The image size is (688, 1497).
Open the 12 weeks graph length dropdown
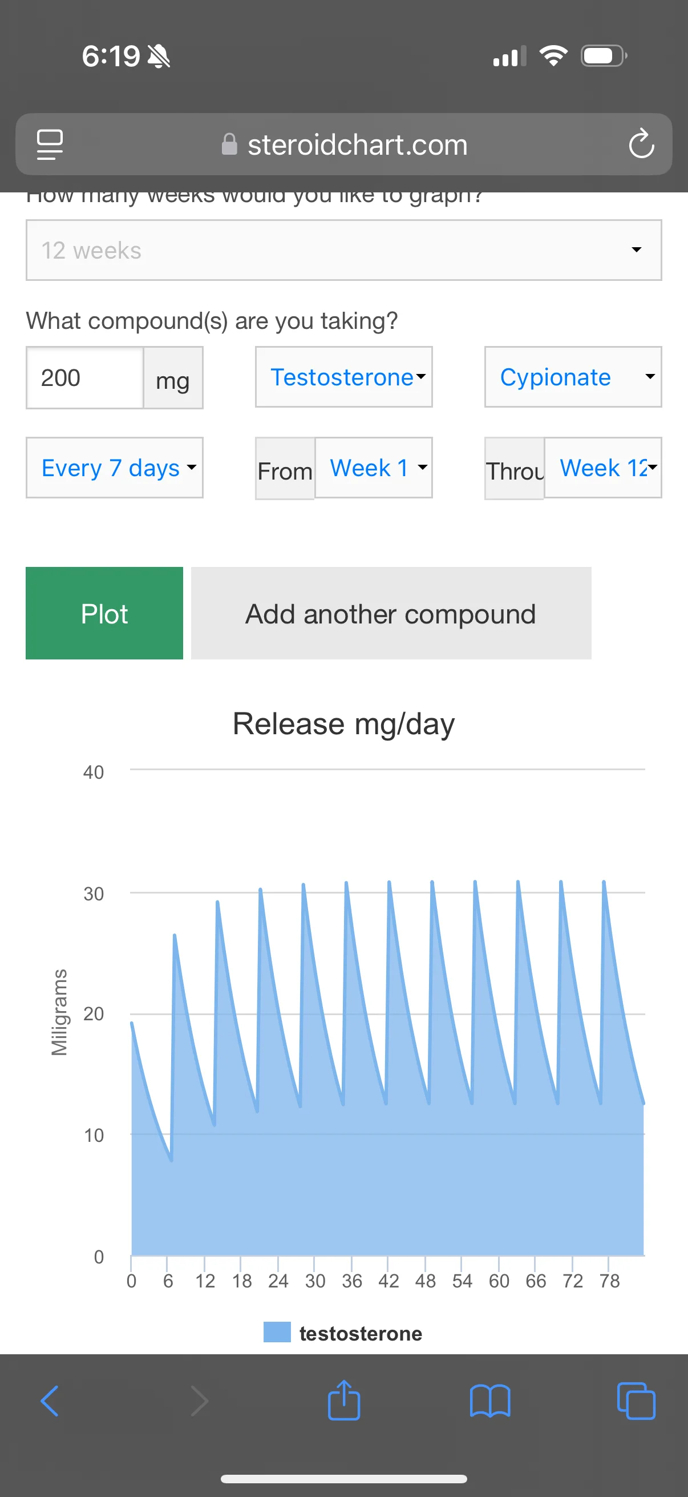point(343,251)
